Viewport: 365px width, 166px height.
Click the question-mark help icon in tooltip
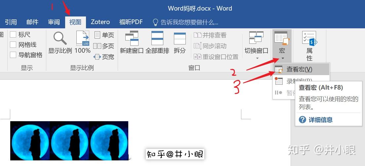pos(303,120)
